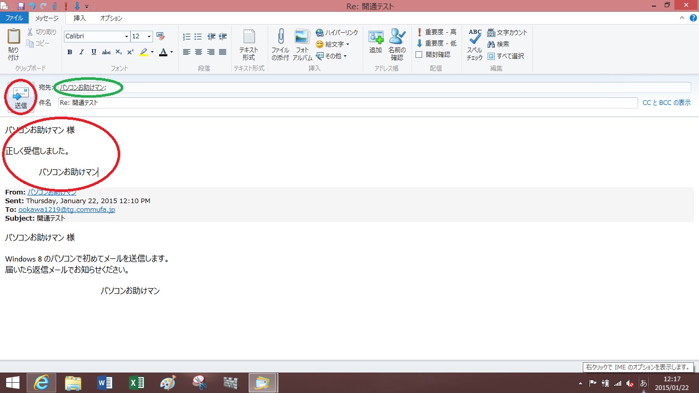
Task: Click quick access red exclamation icon
Action: click(66, 6)
